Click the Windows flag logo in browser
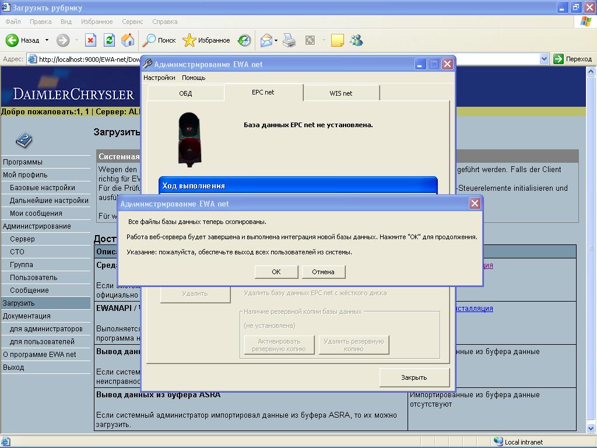Viewport: 597px width, 448px height. 585,22
